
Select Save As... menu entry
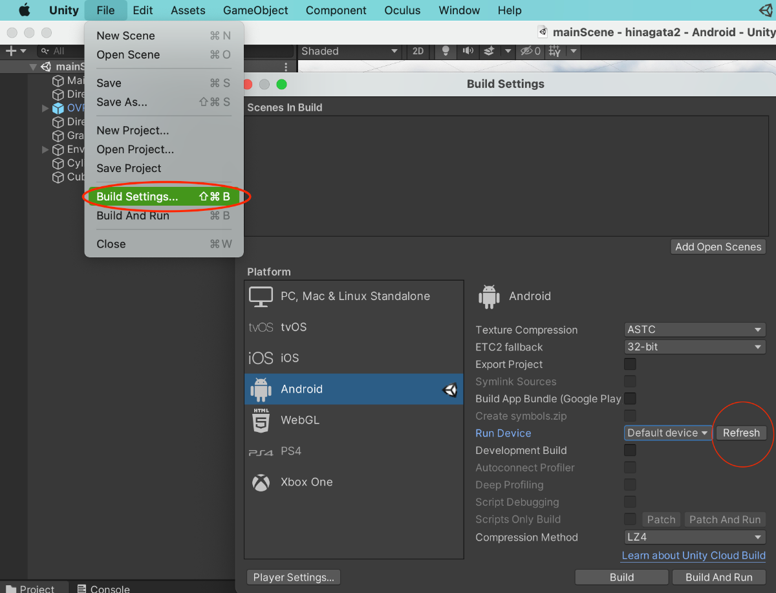164,102
